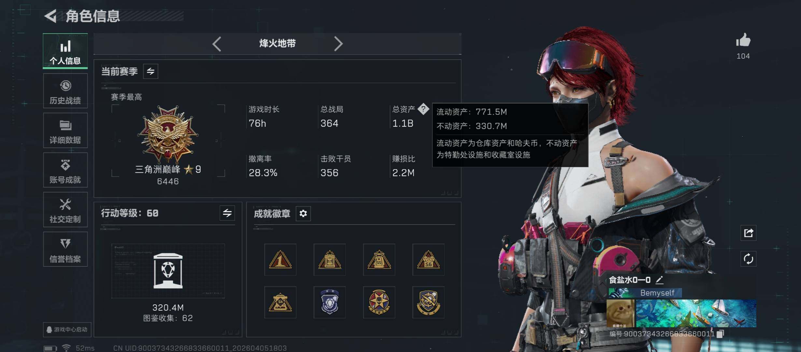
Task: Switch to the next mode with the right chevron
Action: (338, 44)
